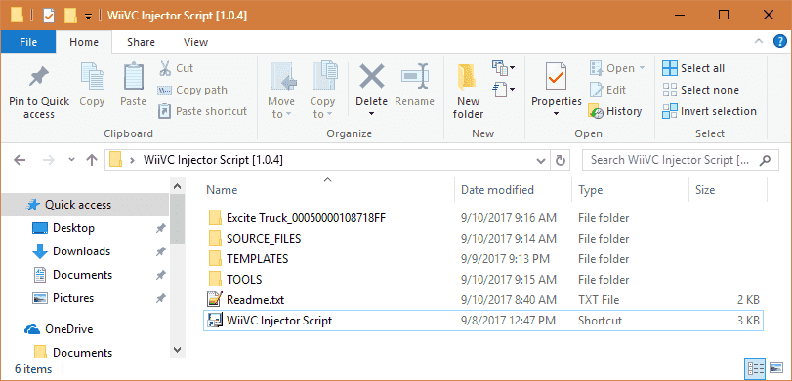Screen dimensions: 792x381
Task: Switch to the Home tab
Action: (84, 42)
